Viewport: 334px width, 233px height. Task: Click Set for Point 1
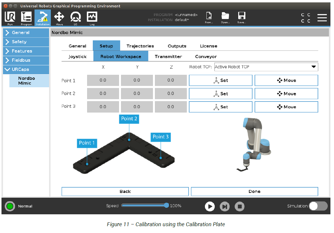coord(220,80)
